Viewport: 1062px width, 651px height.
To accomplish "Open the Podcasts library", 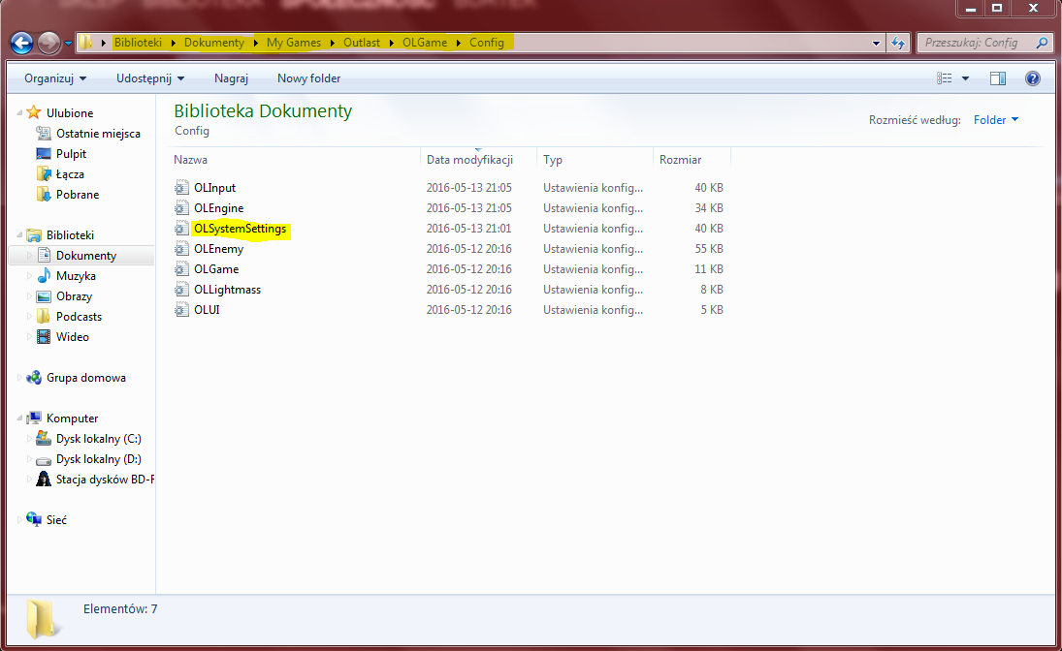I will coord(79,316).
